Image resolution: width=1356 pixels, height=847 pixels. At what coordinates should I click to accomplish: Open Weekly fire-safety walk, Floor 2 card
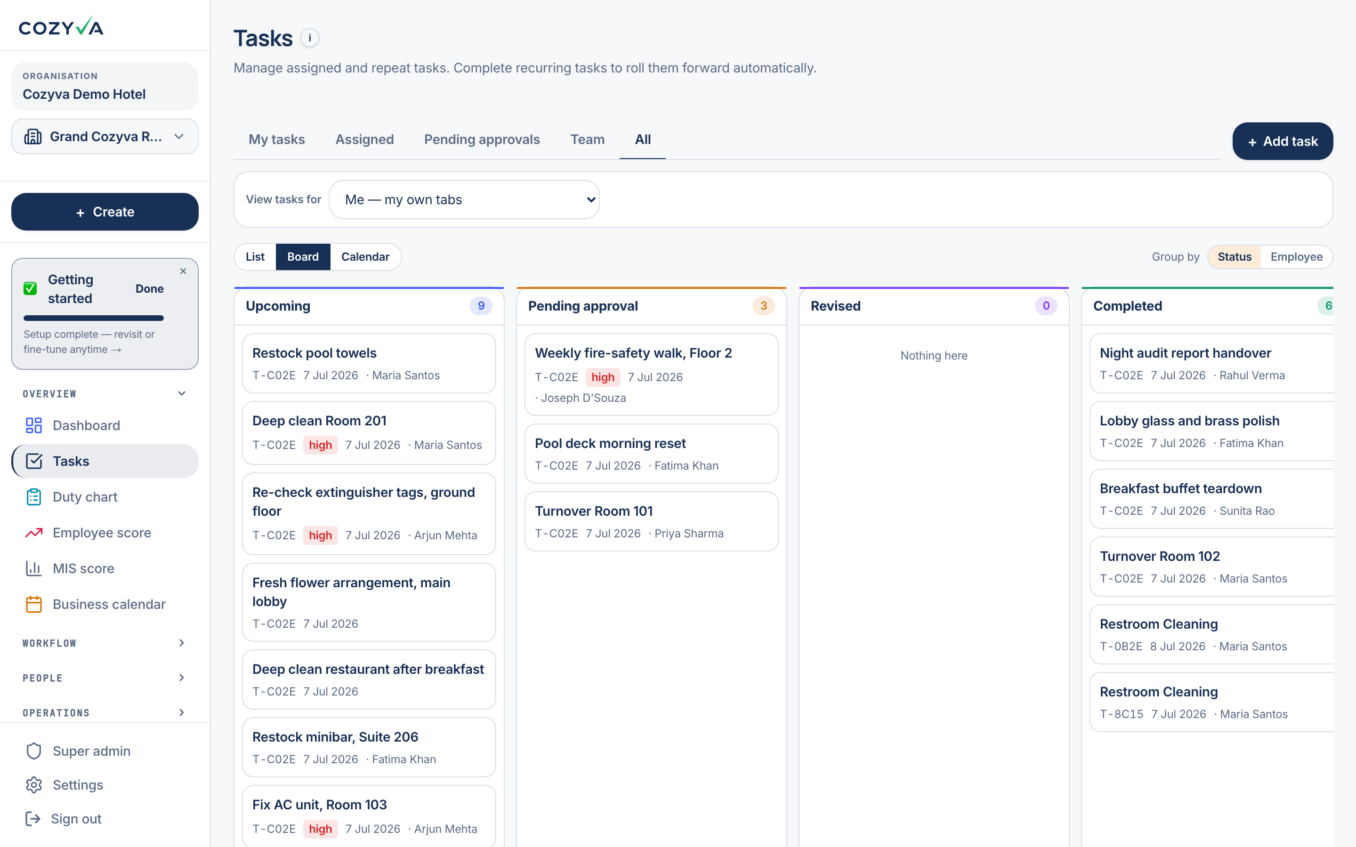[651, 375]
